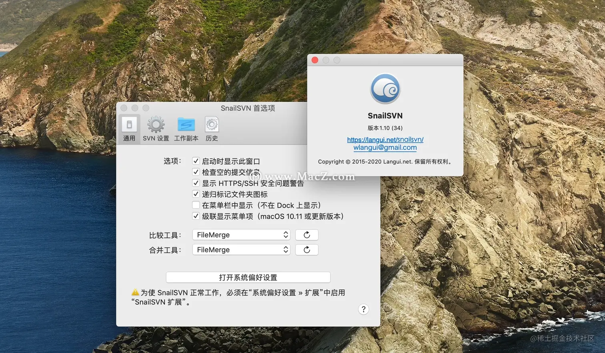Click the 版本 1.10 (34) version text

coord(385,128)
